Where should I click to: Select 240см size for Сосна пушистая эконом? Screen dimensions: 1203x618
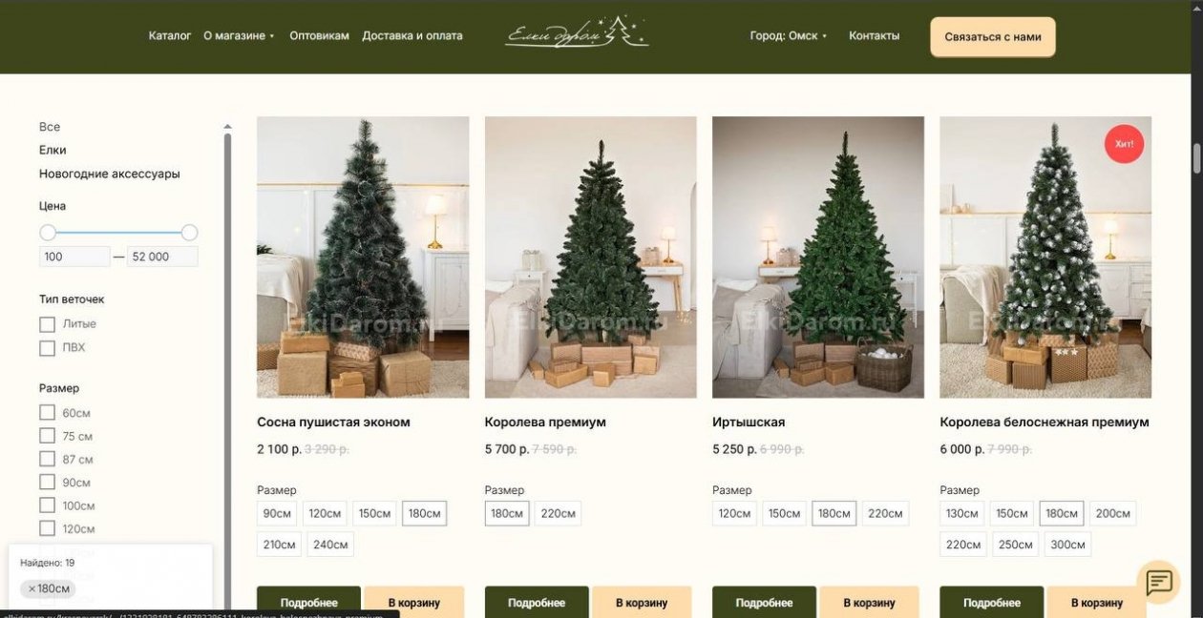point(329,545)
